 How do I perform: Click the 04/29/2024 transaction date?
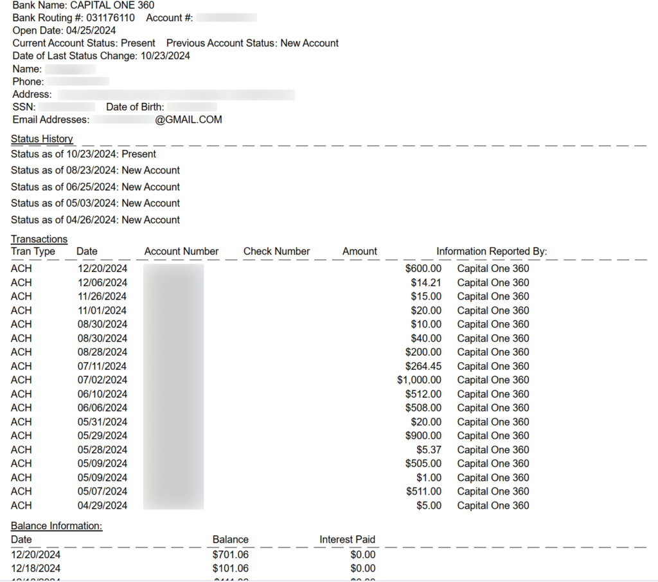pyautogui.click(x=102, y=505)
